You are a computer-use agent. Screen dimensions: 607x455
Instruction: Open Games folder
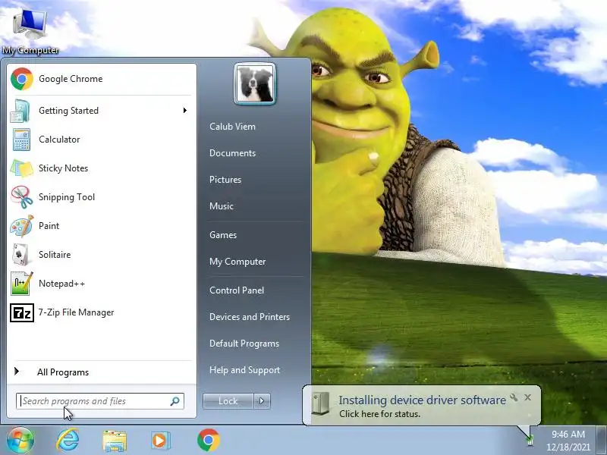(x=223, y=235)
